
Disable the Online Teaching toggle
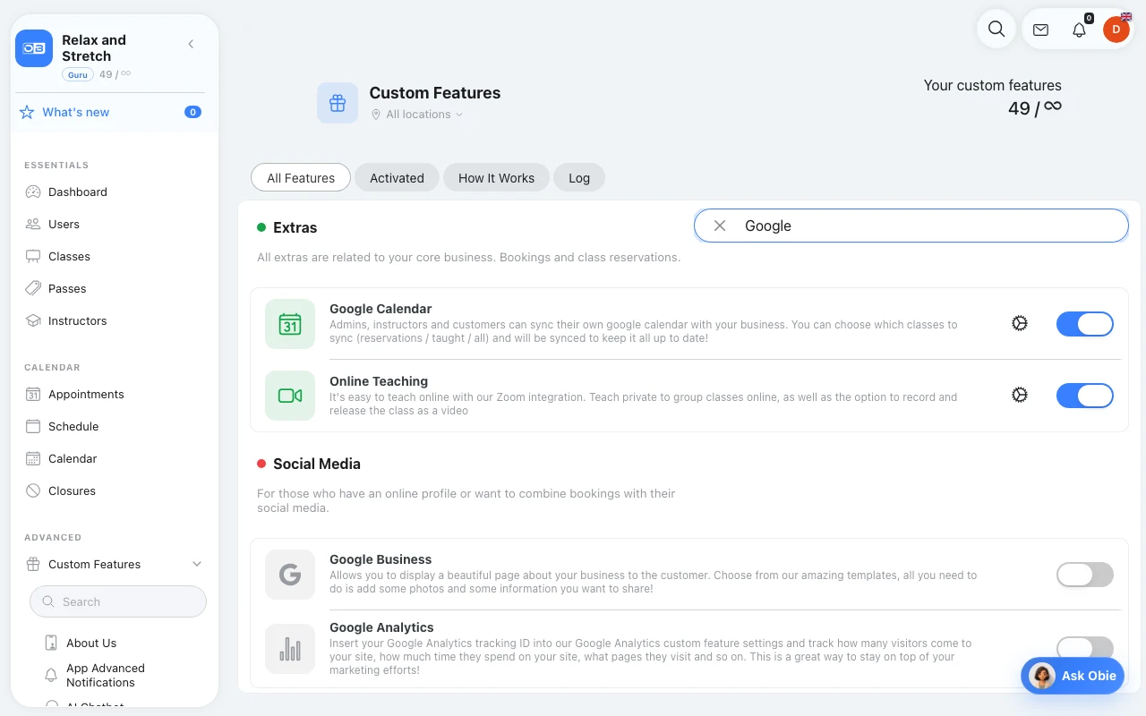[x=1085, y=396]
